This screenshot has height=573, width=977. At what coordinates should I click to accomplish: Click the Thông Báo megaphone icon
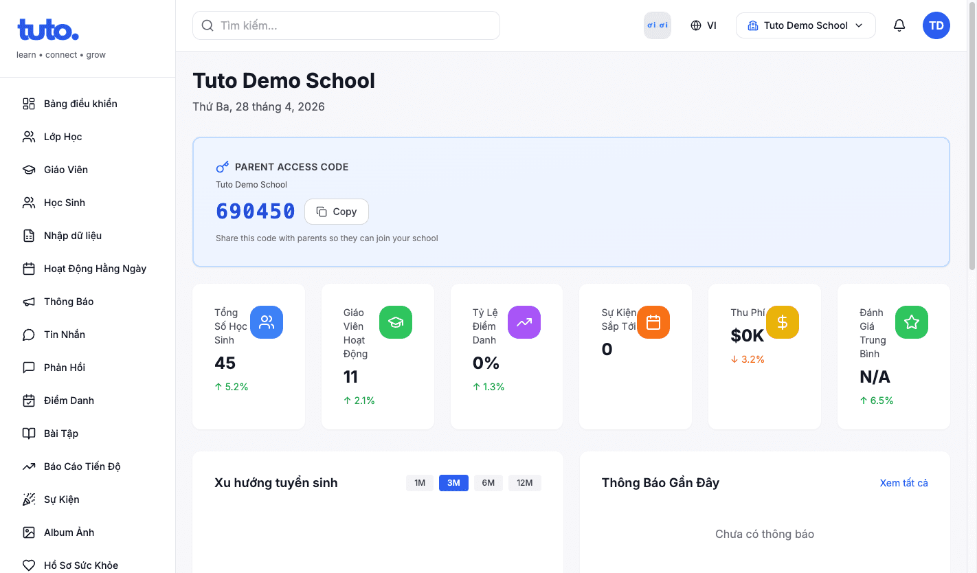[x=29, y=302]
